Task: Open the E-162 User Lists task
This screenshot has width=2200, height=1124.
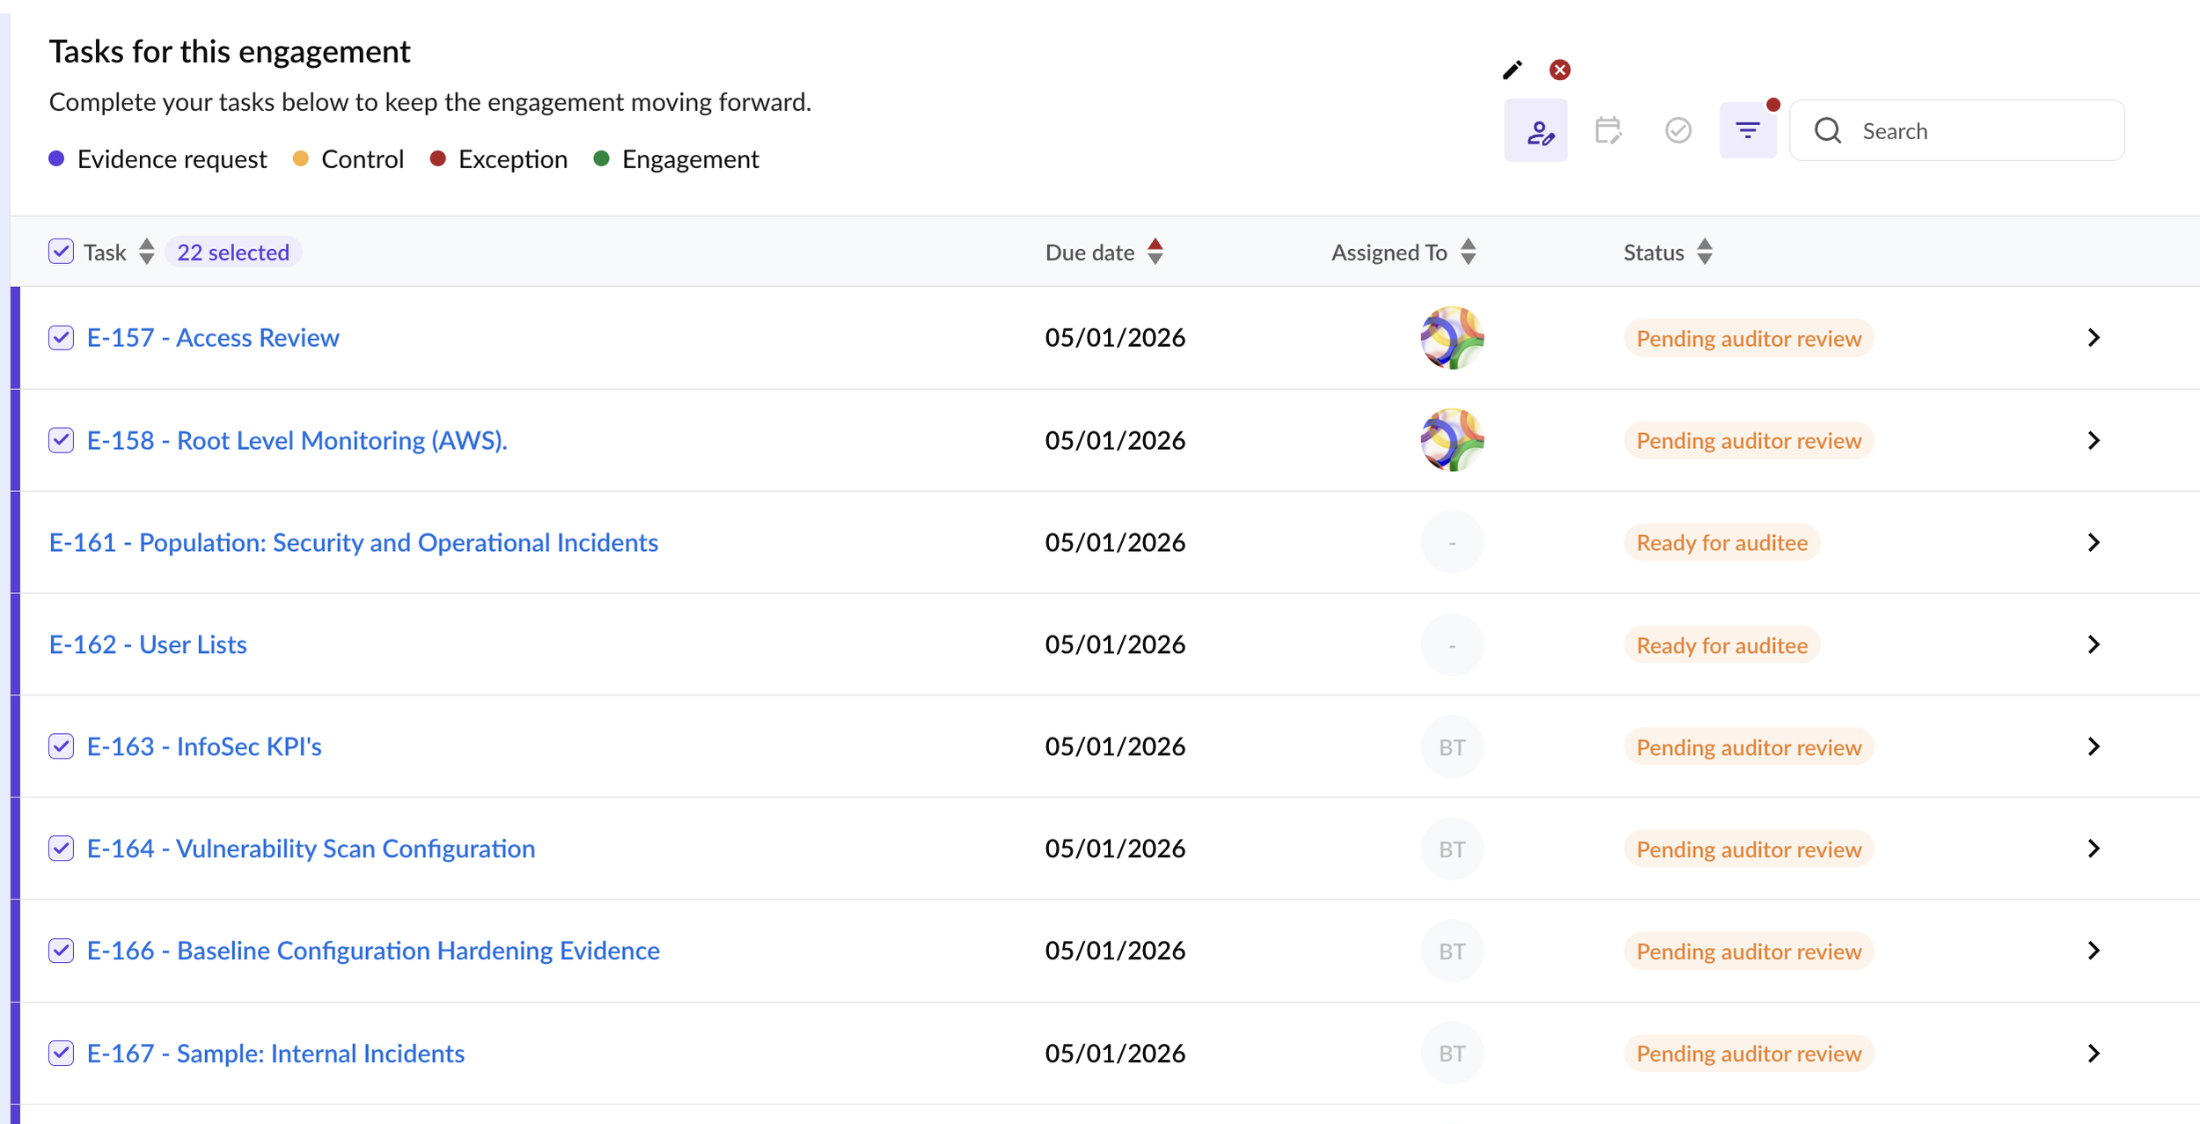Action: tap(148, 644)
